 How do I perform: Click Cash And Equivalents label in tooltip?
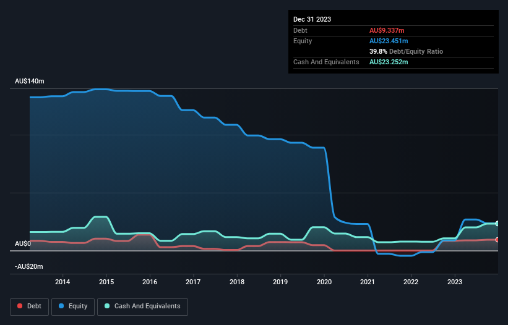[326, 62]
